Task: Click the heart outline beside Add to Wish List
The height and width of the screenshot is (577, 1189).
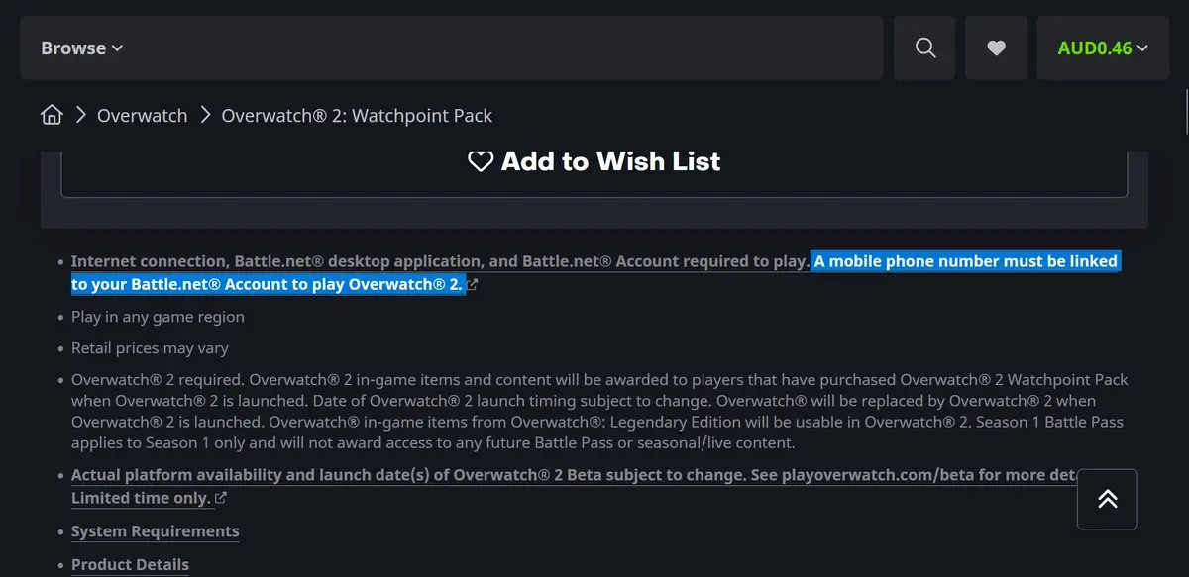Action: click(481, 161)
